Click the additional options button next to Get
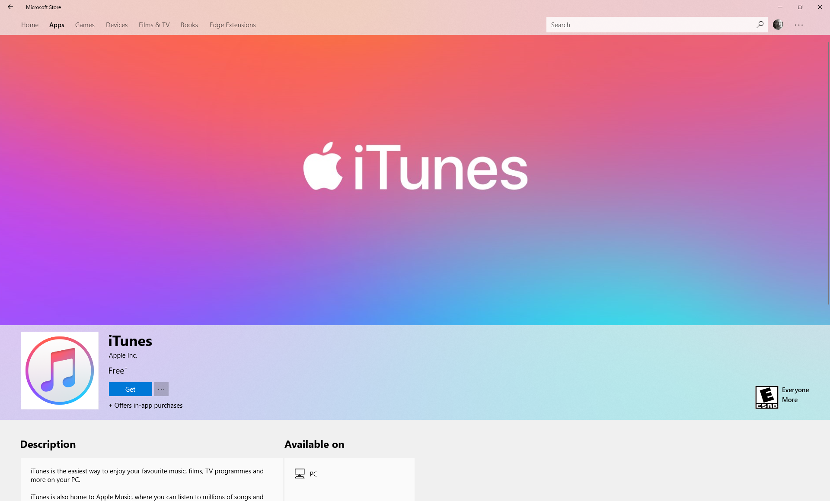 pos(161,389)
